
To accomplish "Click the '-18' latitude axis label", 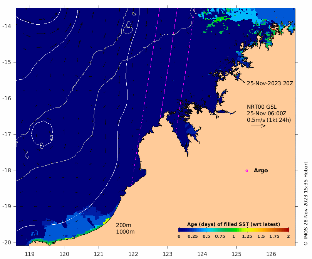I will pos(7,170).
